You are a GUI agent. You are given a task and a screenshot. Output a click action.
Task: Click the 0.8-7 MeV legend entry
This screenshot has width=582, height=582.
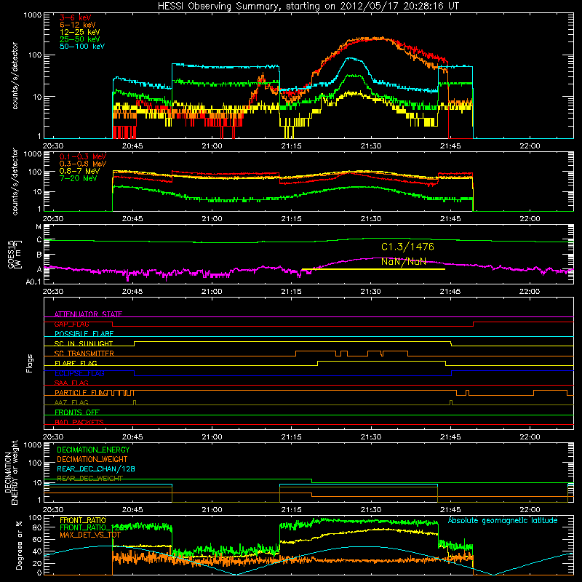[x=80, y=171]
